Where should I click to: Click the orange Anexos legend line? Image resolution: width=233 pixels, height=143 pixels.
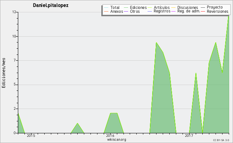(106, 11)
